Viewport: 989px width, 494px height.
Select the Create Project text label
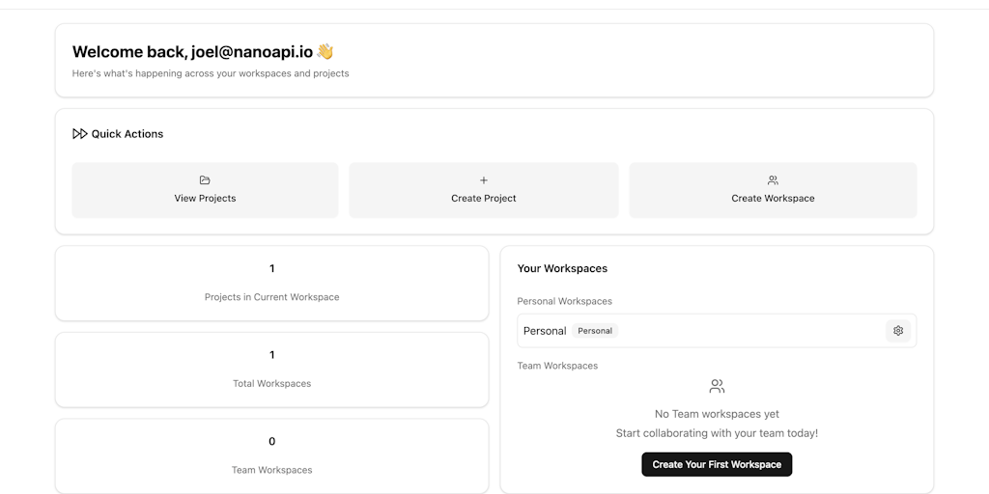pos(484,199)
